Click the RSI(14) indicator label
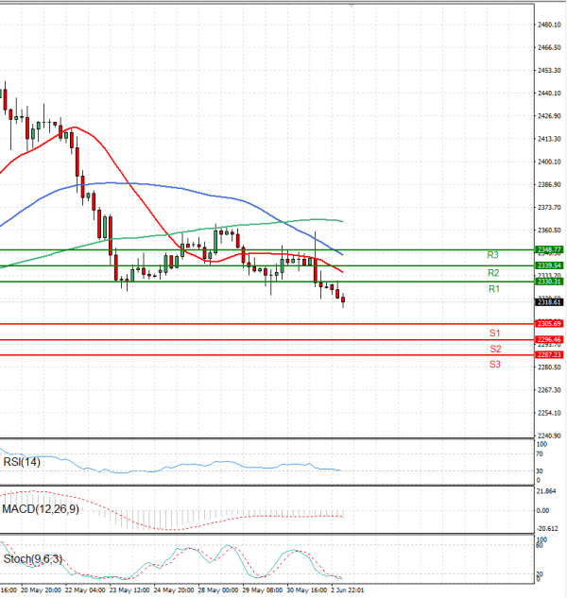This screenshot has height=598, width=567. (x=22, y=462)
